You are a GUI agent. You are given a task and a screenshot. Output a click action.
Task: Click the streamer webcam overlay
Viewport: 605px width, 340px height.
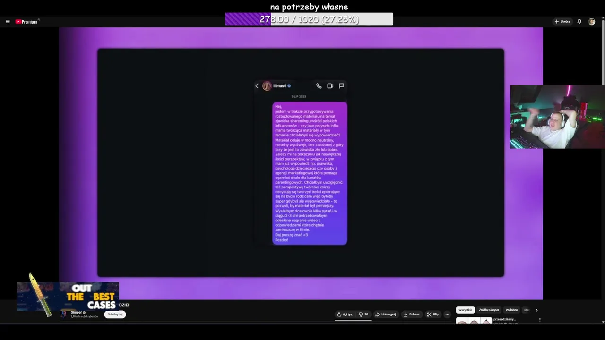pos(557,117)
